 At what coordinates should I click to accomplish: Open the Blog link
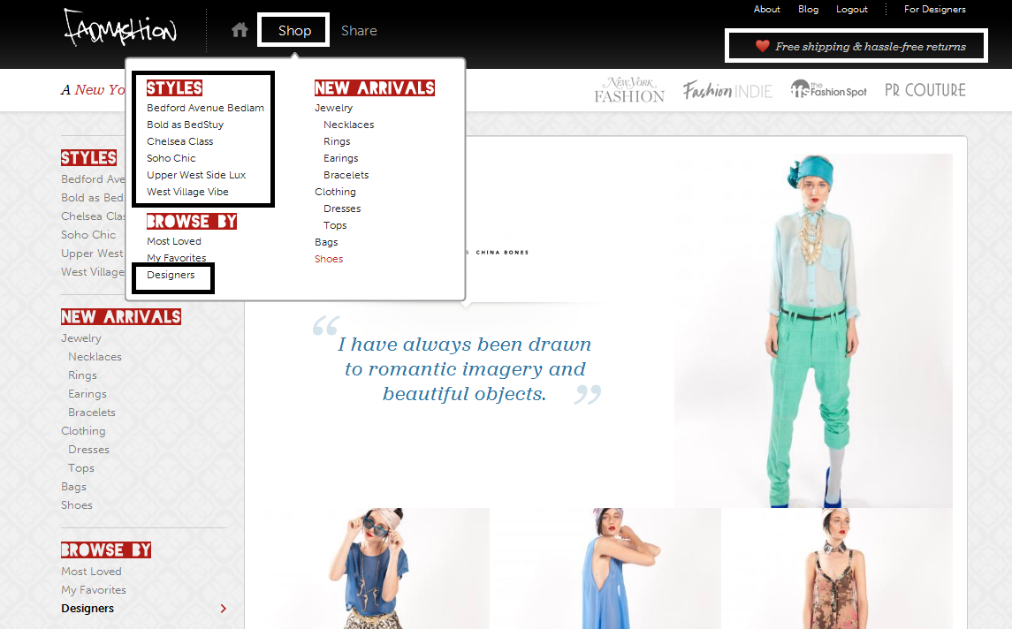coord(808,9)
